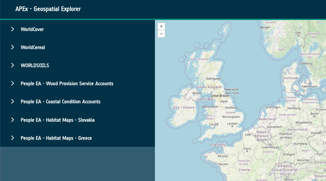Expand the WORLDSOILS chevron arrow

(x=13, y=65)
